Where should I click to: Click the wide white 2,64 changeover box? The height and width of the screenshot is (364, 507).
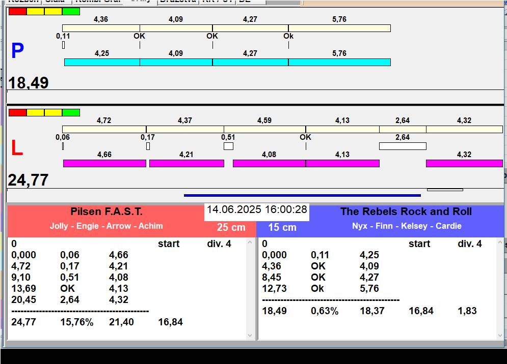point(403,146)
